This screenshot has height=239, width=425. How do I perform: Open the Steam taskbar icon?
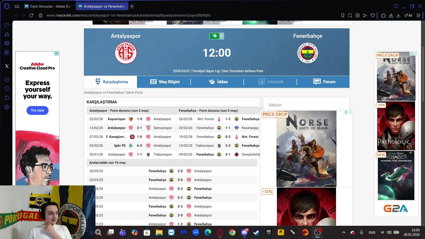[x=256, y=232]
